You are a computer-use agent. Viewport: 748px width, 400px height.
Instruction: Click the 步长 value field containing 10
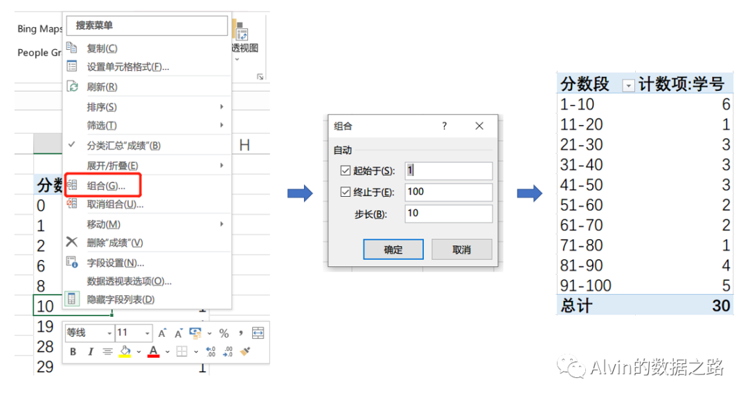448,214
